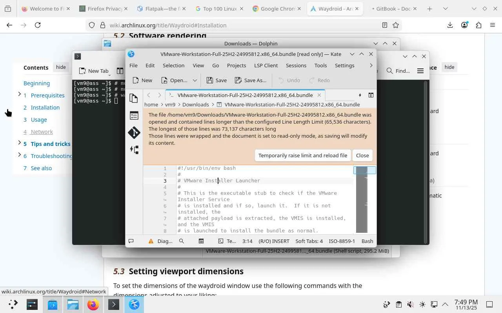Open the Bash syntax highlighting dropdown
Viewport: 502px width, 313px height.
point(367,241)
